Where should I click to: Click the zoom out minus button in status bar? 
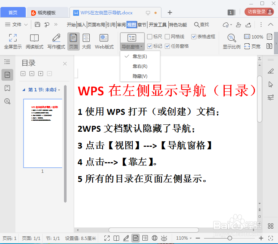point(198,238)
